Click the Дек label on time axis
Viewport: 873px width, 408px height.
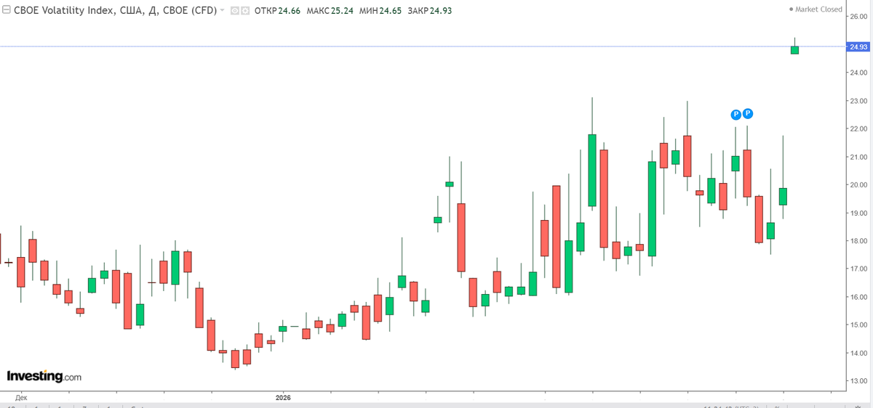(21, 398)
